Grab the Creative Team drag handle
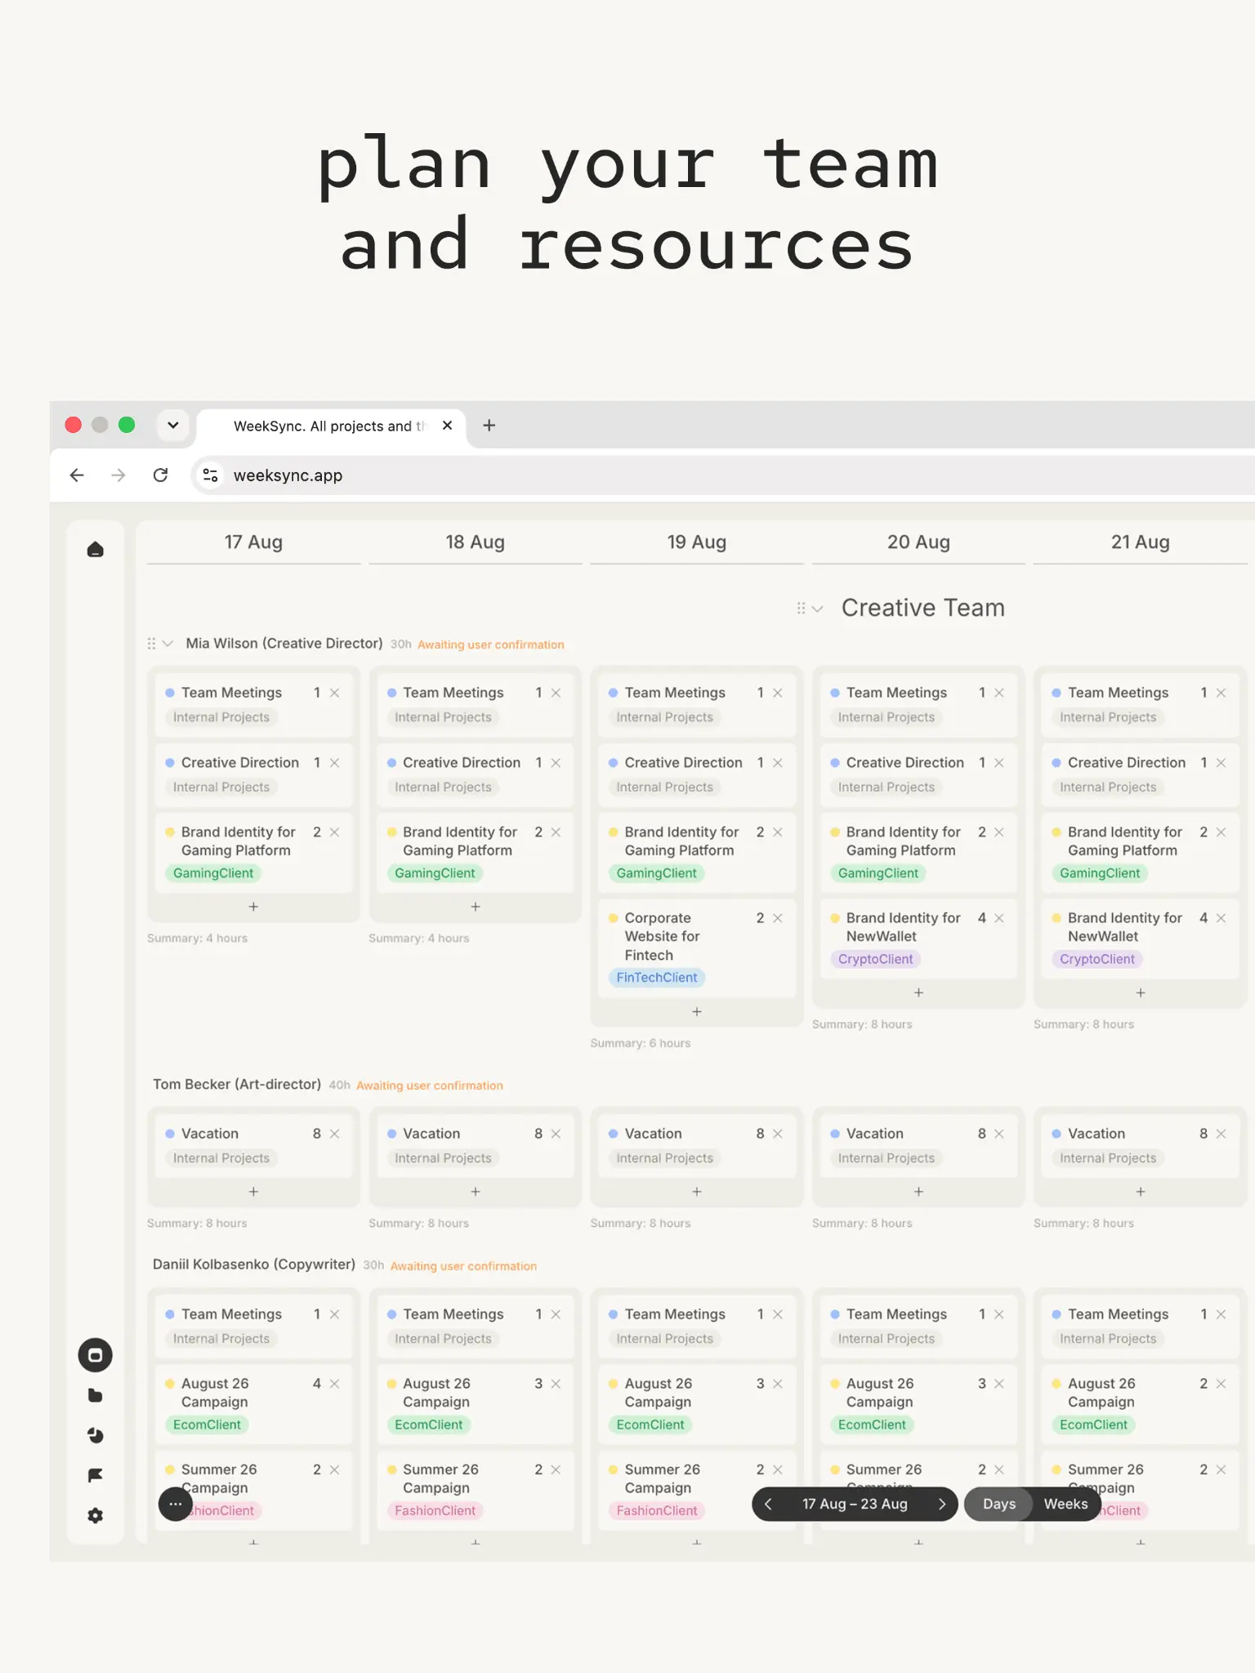 click(x=801, y=609)
